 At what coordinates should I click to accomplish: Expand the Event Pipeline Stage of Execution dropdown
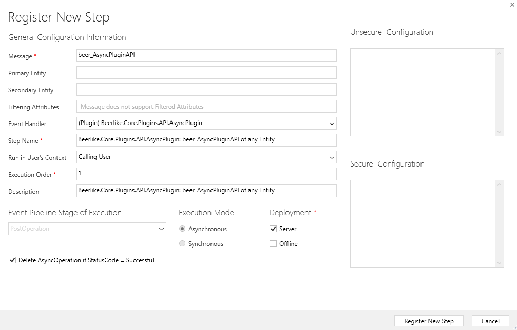[161, 229]
